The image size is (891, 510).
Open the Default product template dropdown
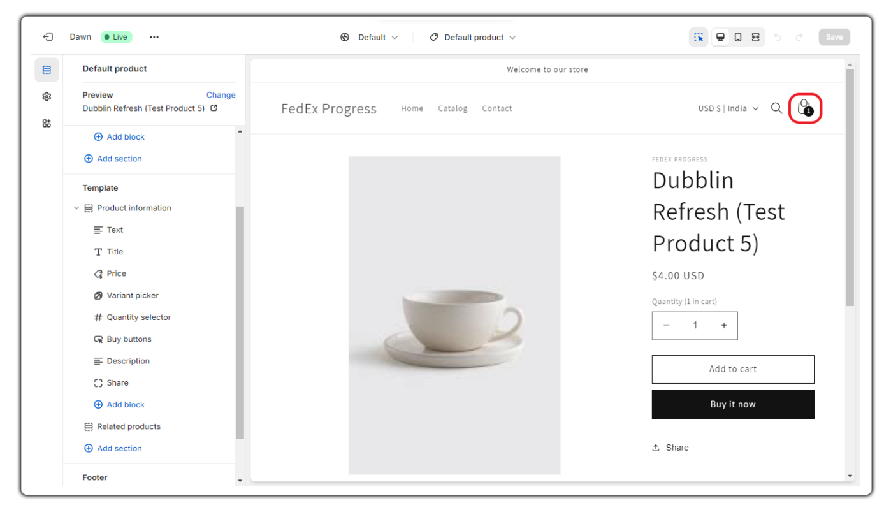(x=472, y=37)
